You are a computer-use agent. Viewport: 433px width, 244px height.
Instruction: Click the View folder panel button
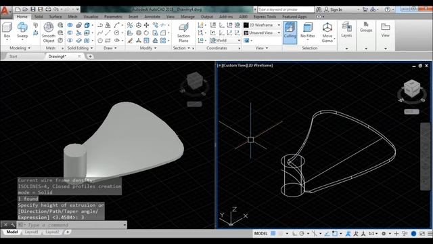click(x=385, y=30)
